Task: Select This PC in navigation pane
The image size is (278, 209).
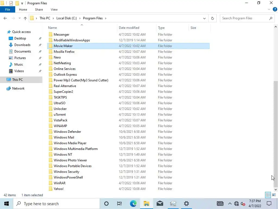Action: point(17,80)
